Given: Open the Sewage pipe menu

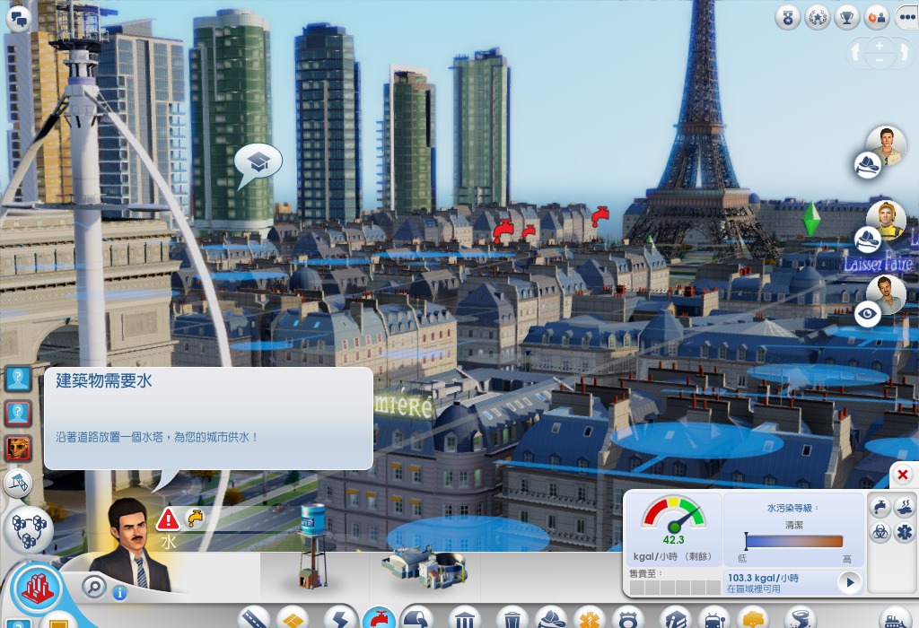Looking at the screenshot, I should pyautogui.click(x=416, y=617).
